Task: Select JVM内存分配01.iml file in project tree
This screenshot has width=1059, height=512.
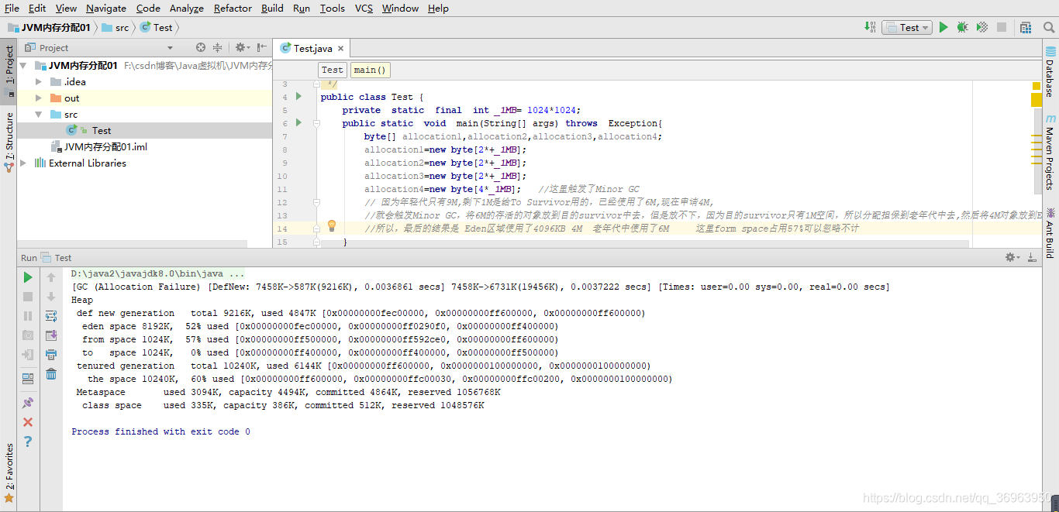Action: point(105,147)
